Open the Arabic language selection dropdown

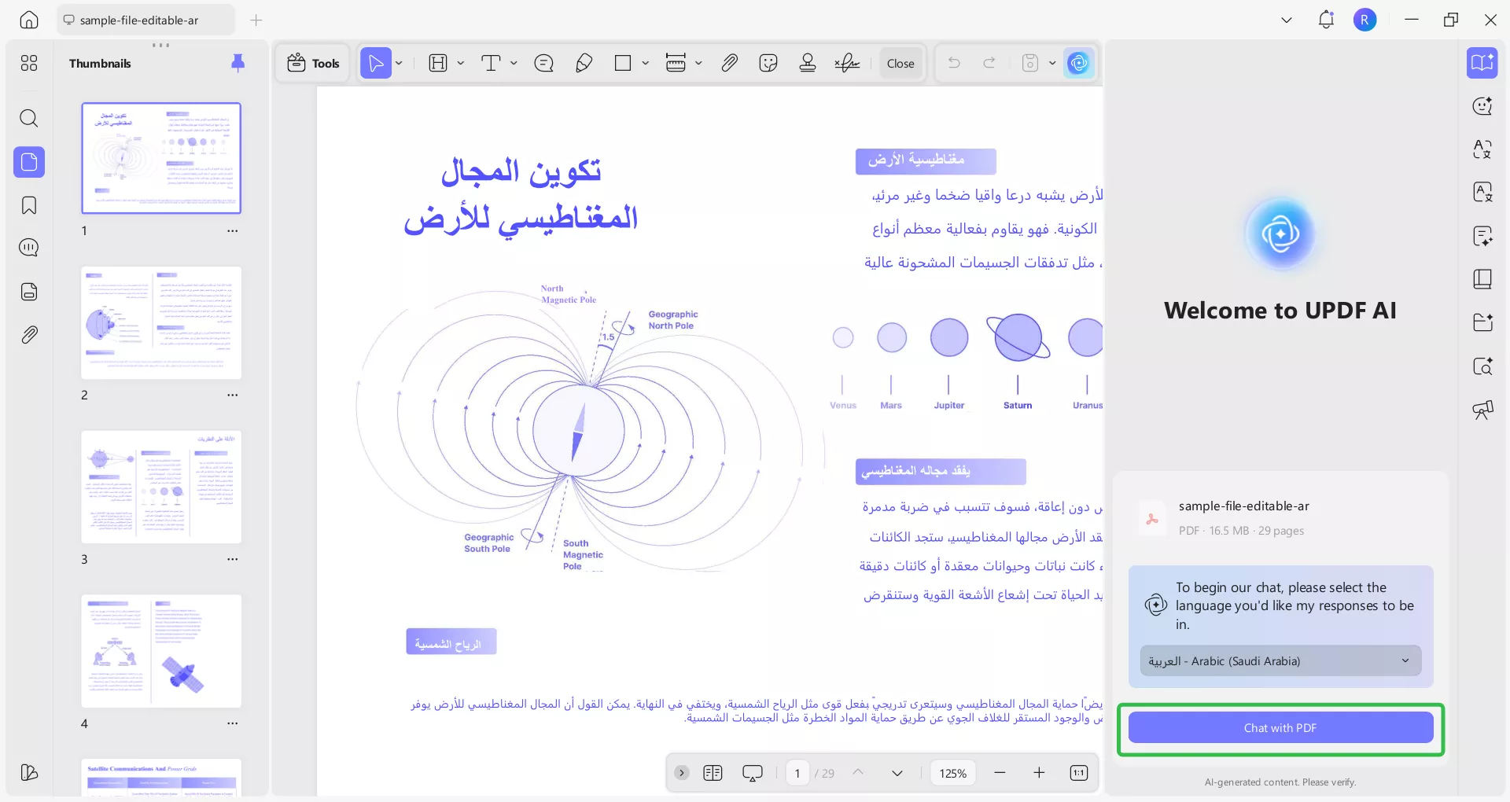point(1280,660)
